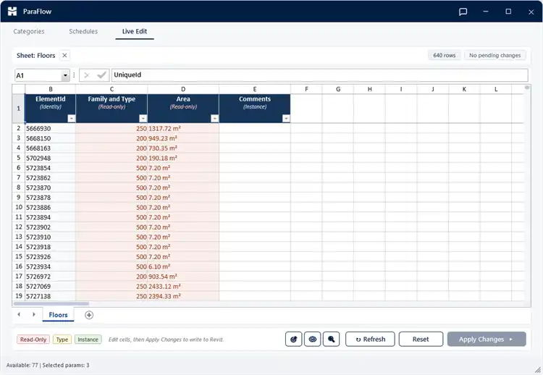Click the magnifier zoom-to-element icon button
Image resolution: width=543 pixels, height=375 pixels.
pyautogui.click(x=331, y=340)
